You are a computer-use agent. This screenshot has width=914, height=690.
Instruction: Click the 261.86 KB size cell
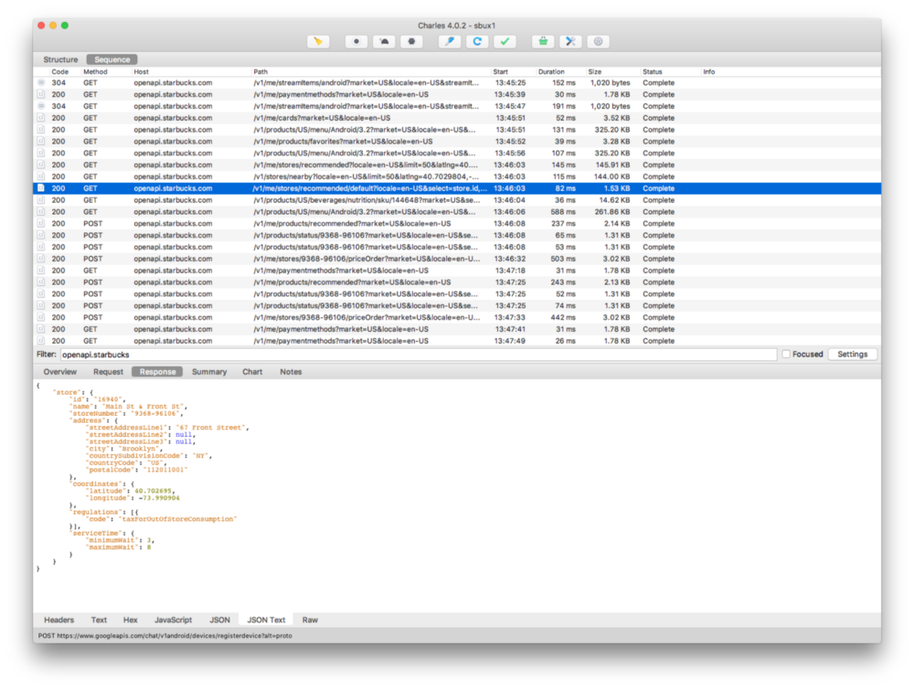tap(612, 211)
